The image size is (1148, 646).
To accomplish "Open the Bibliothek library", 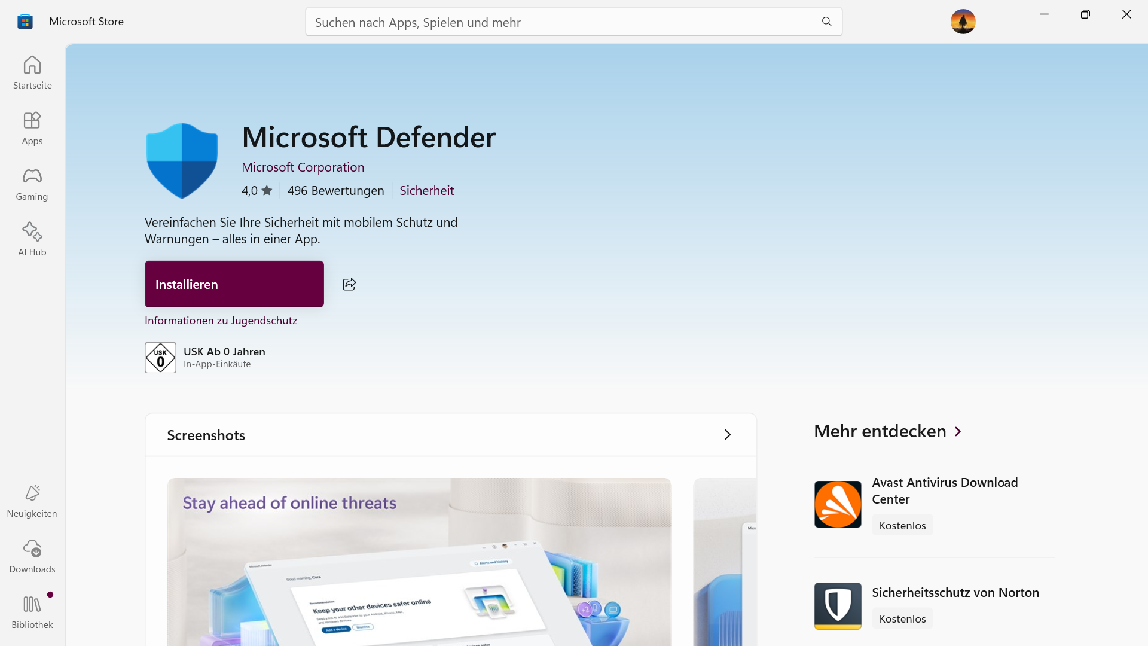I will coord(32,612).
